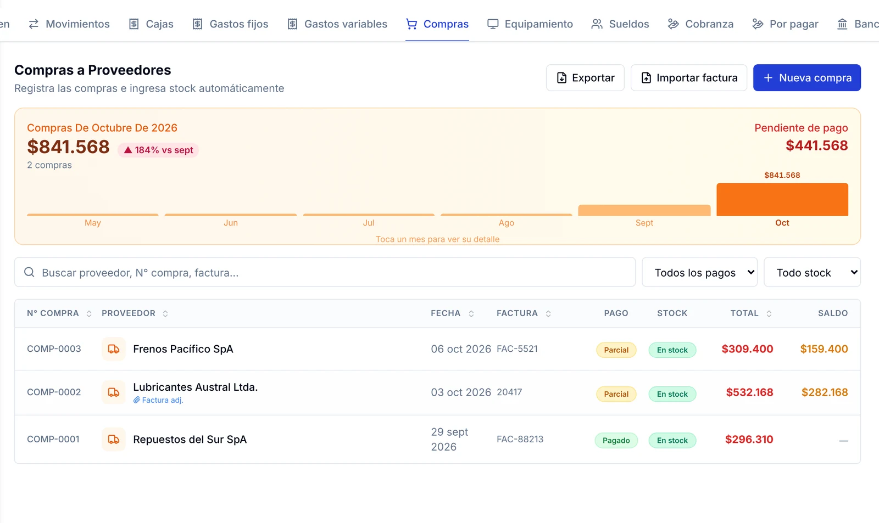Click the saldo $282.168
The height and width of the screenshot is (523, 879).
(x=825, y=392)
